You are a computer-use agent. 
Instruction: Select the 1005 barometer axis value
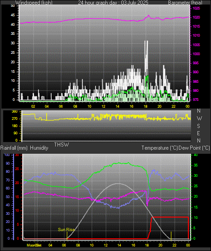pyautogui.click(x=196, y=45)
